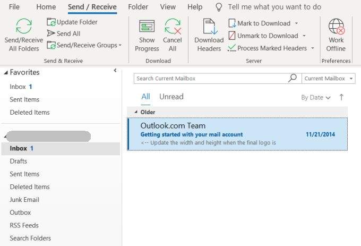Screen dimensions: 361x246
Task: Show All messages filter
Action: [x=146, y=97]
